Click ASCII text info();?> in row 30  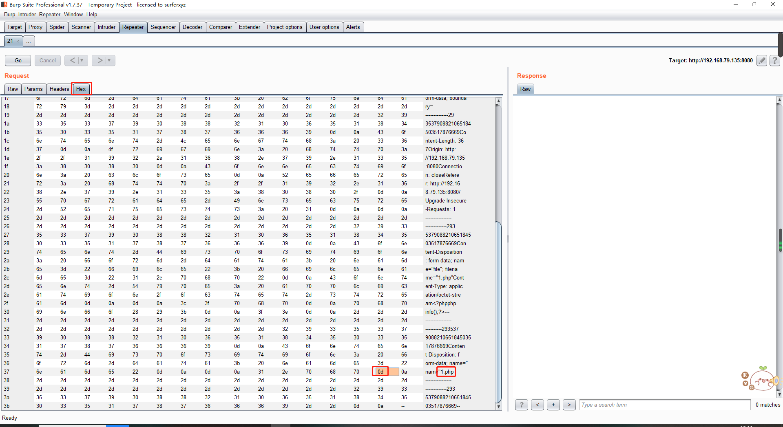[437, 312]
